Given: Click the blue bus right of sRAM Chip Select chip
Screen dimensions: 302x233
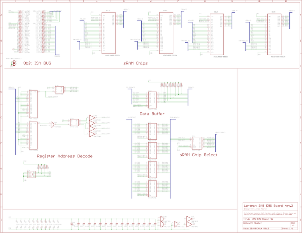Looking at the screenshot, I should click(x=216, y=143).
